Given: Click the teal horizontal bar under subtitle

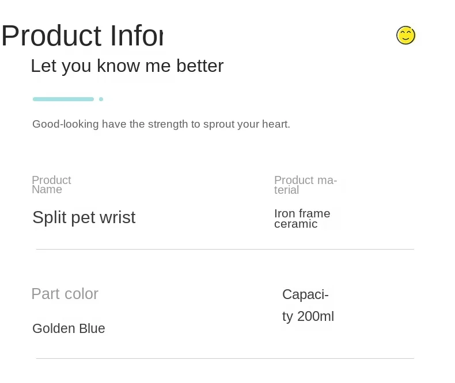Looking at the screenshot, I should point(63,99).
